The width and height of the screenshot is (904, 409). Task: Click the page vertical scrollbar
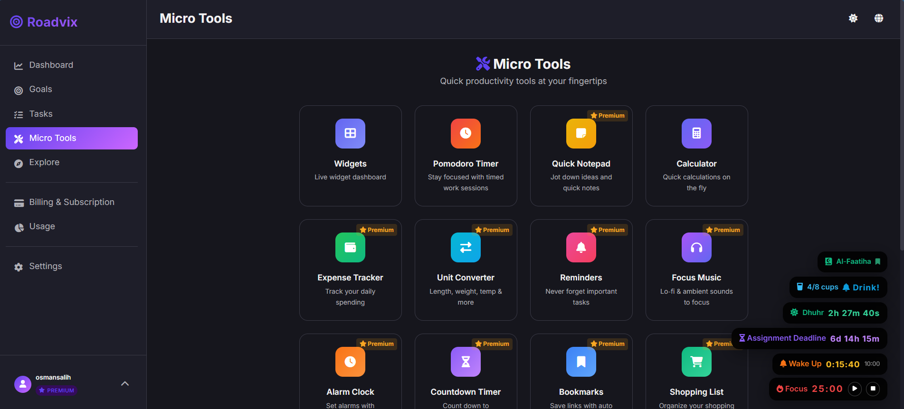pyautogui.click(x=902, y=126)
